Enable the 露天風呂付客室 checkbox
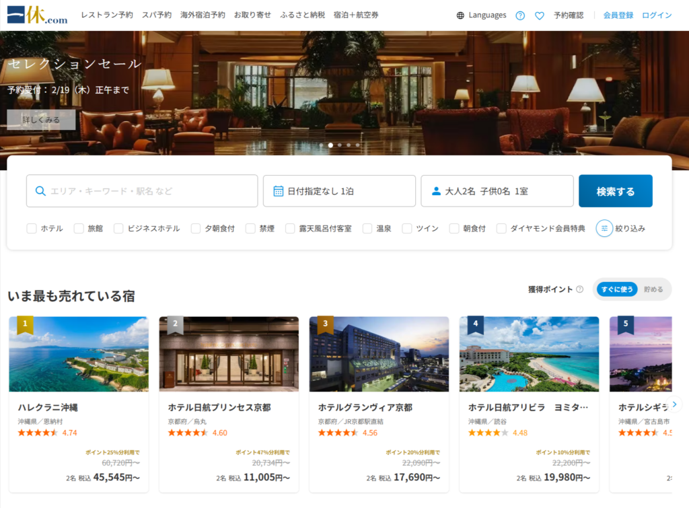 tap(291, 229)
